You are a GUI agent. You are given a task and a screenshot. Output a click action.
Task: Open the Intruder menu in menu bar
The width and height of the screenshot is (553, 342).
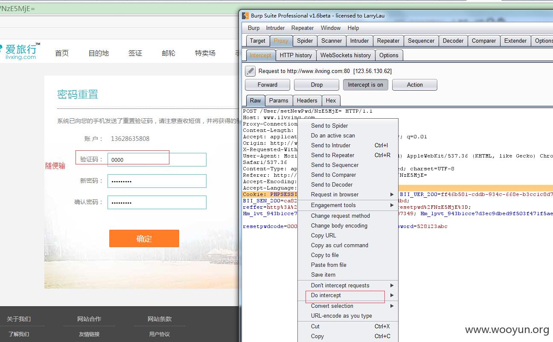click(x=275, y=28)
